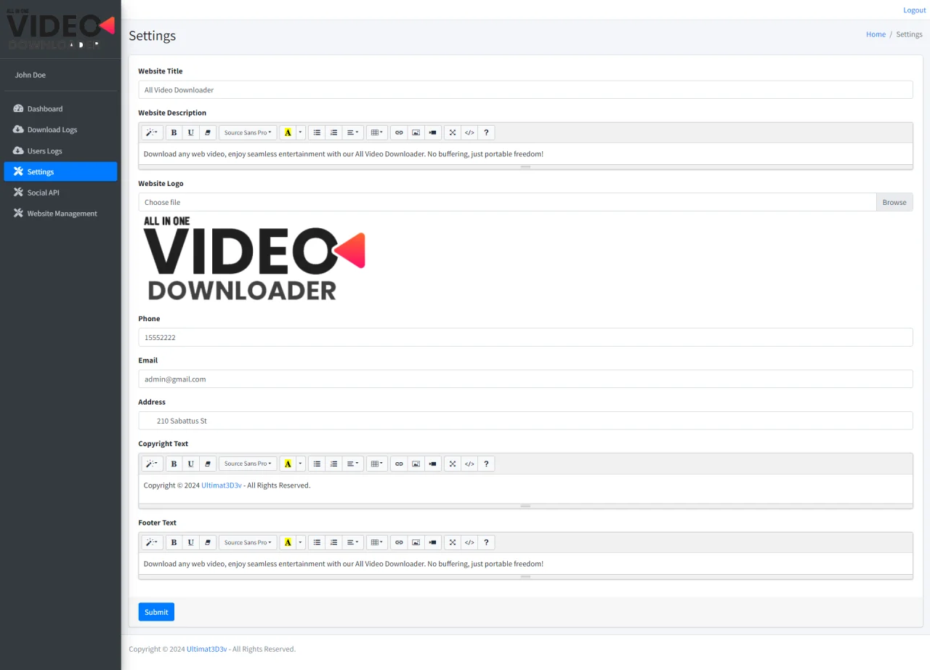Screen dimensions: 930x670
Task: Apply yellow highlight color in Copyright Text toolbar
Action: [x=288, y=464]
